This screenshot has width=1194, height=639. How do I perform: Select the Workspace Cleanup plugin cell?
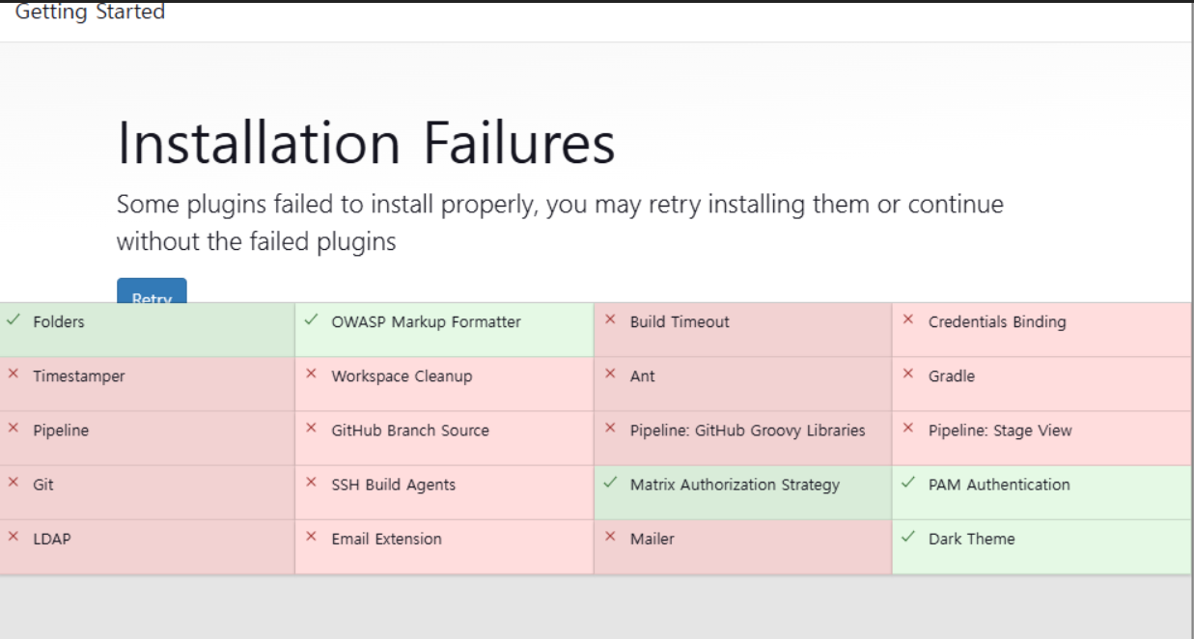(444, 384)
